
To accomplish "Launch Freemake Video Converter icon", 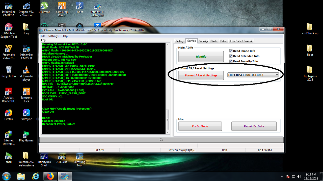I will pyautogui.click(x=9, y=52).
